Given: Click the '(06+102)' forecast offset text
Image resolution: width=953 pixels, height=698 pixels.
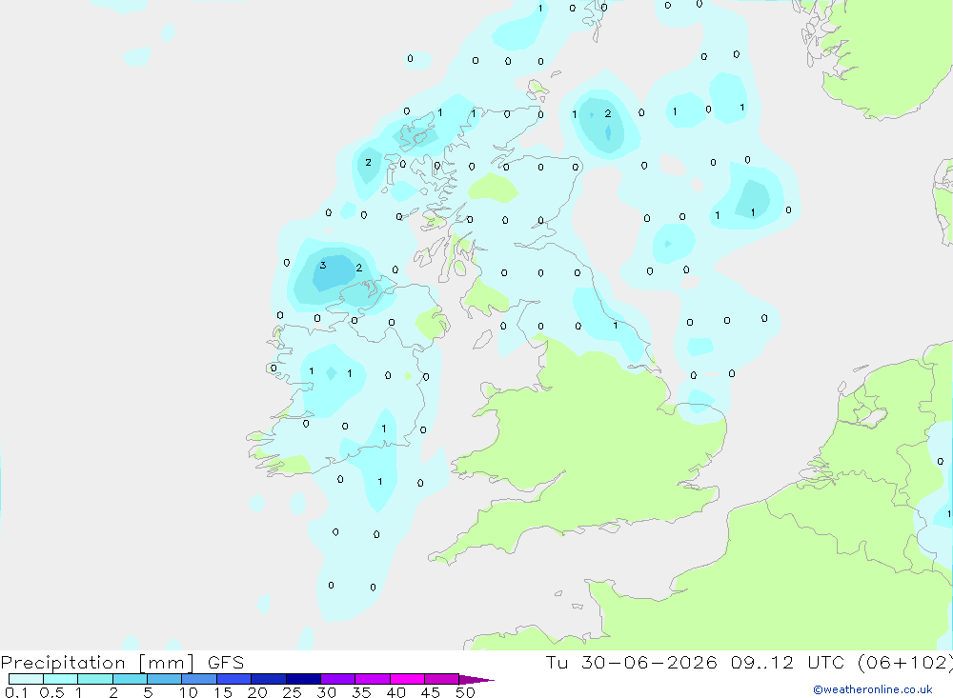Looking at the screenshot, I should (905, 663).
